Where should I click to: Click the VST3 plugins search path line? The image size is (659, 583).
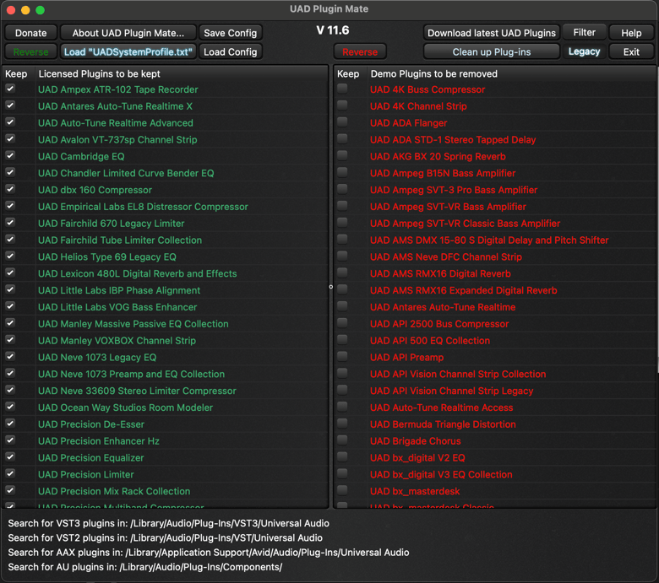pyautogui.click(x=168, y=523)
